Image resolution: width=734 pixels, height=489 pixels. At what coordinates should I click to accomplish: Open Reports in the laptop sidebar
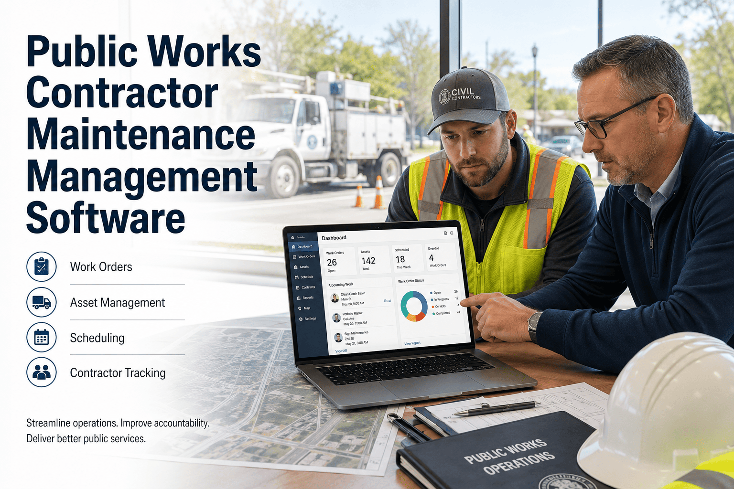pyautogui.click(x=305, y=298)
